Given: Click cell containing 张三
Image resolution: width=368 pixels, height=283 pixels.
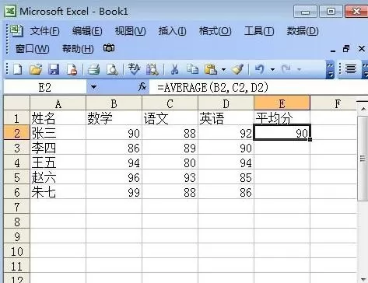Looking at the screenshot, I should 58,133.
